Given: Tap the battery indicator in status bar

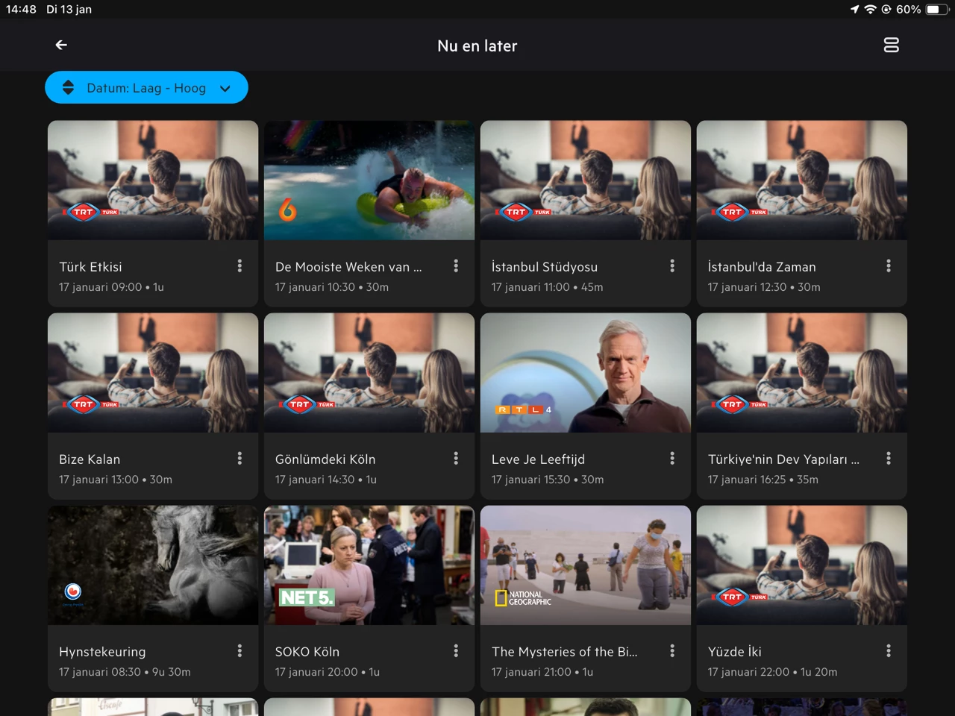Looking at the screenshot, I should (x=936, y=10).
